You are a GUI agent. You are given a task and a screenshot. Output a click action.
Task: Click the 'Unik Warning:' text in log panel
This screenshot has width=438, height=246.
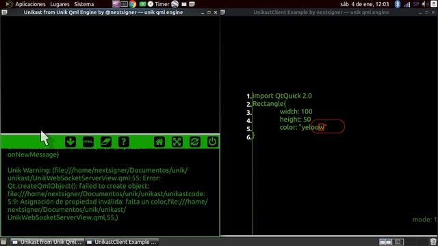pyautogui.click(x=29, y=170)
